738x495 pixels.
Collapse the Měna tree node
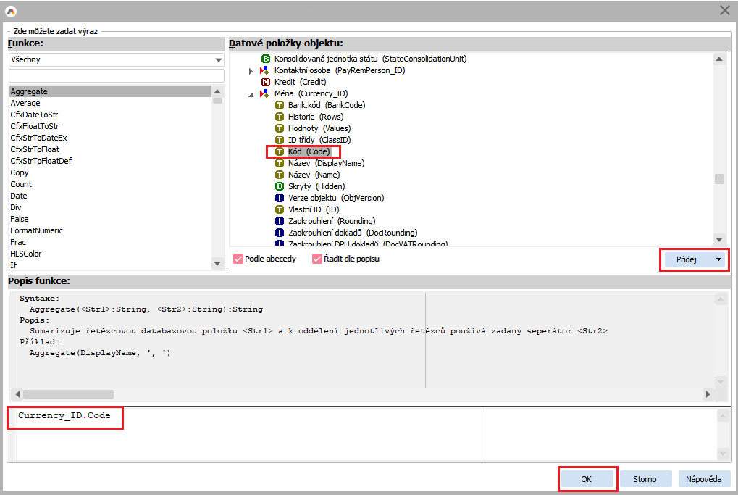pos(251,94)
